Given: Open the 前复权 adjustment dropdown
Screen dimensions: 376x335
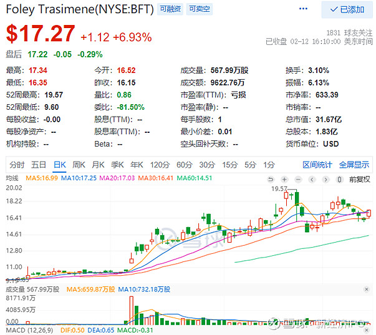Looking at the screenshot, I should point(359,179).
